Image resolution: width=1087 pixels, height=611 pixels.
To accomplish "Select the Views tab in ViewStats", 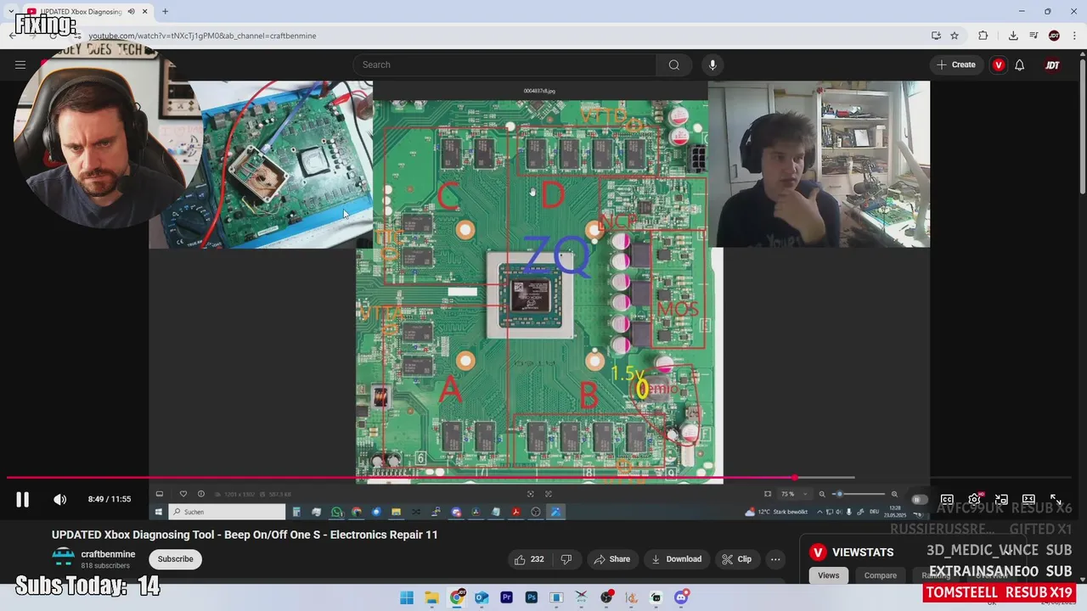I will (828, 575).
